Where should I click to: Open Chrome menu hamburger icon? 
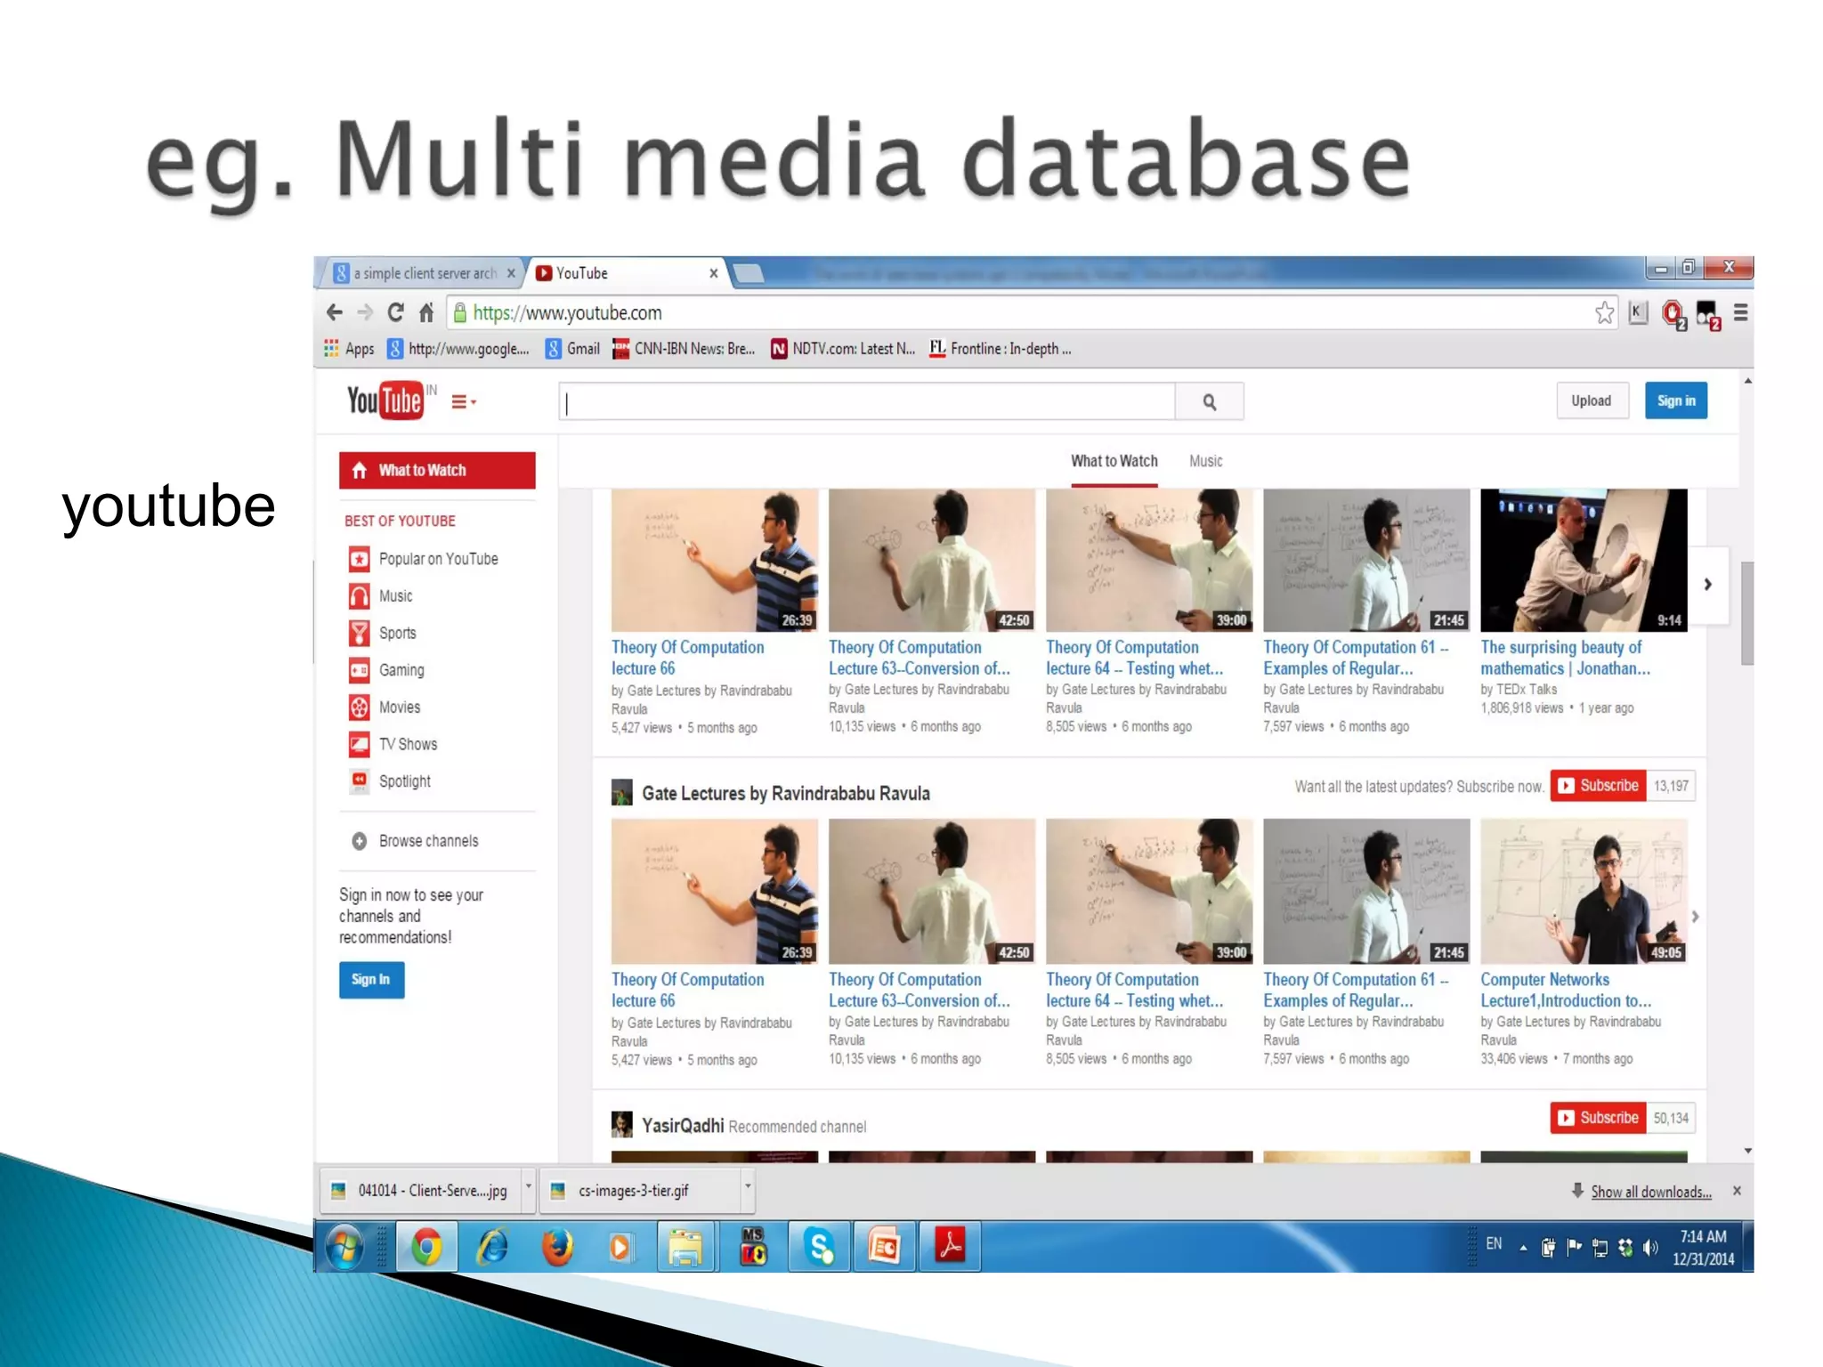[1740, 313]
